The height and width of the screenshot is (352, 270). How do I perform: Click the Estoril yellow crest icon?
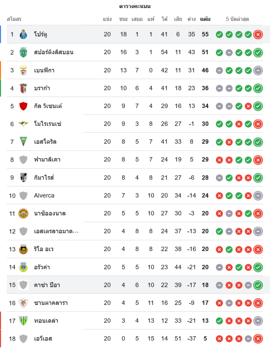click(x=23, y=142)
